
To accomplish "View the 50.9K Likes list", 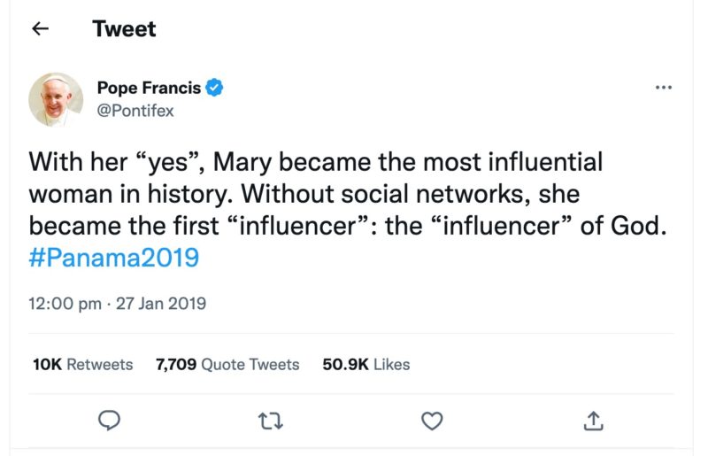I will 366,364.
